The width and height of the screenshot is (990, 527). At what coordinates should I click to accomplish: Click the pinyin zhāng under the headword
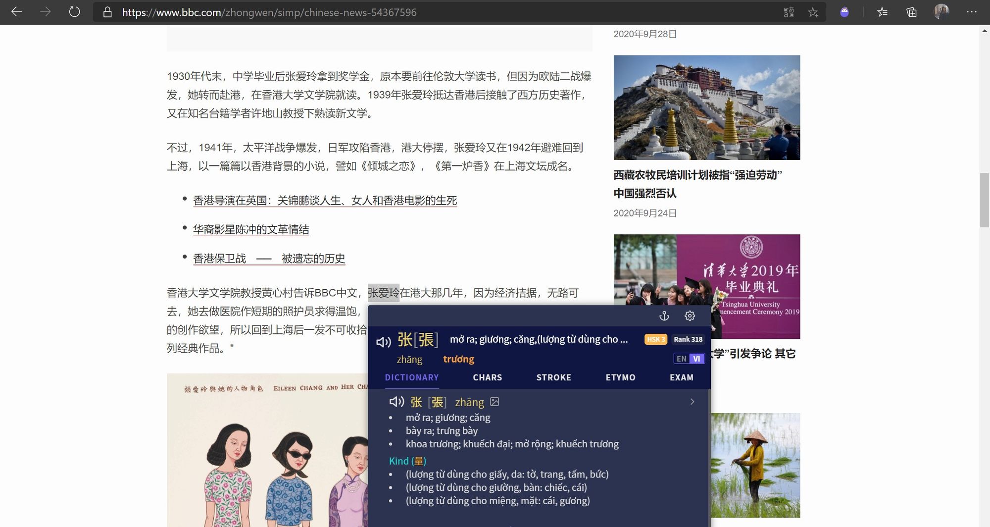(x=409, y=360)
